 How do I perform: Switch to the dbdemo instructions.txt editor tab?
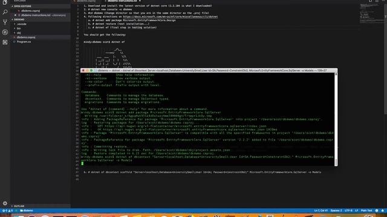[122, 1]
